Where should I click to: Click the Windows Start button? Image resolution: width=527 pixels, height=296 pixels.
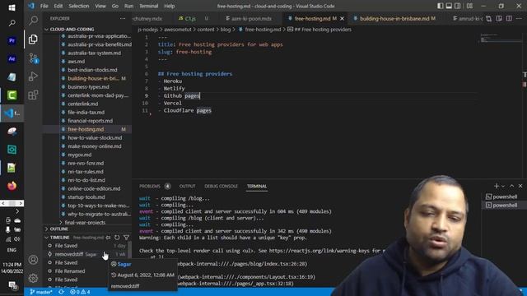(x=12, y=7)
